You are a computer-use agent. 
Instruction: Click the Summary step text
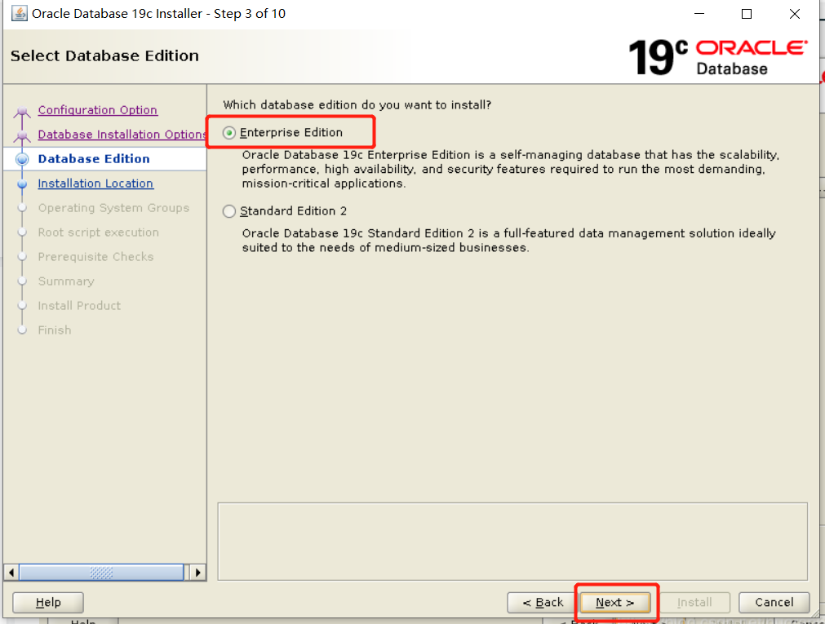pos(66,281)
